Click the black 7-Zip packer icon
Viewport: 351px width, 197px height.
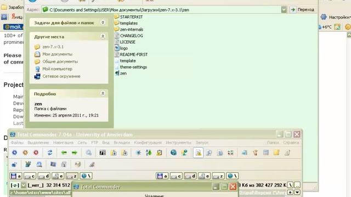click(103, 153)
